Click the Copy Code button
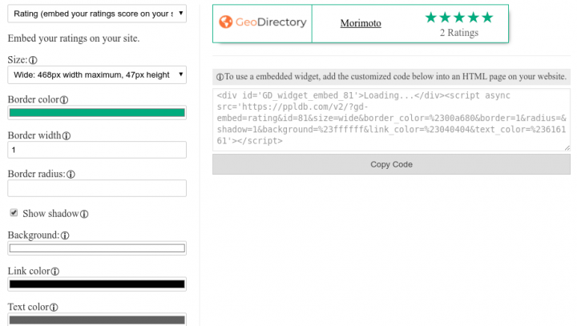577x326 pixels. (x=391, y=164)
